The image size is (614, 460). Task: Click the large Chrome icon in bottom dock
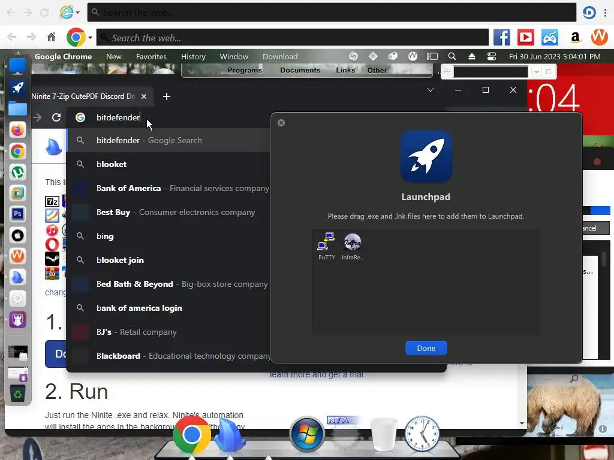point(191,435)
